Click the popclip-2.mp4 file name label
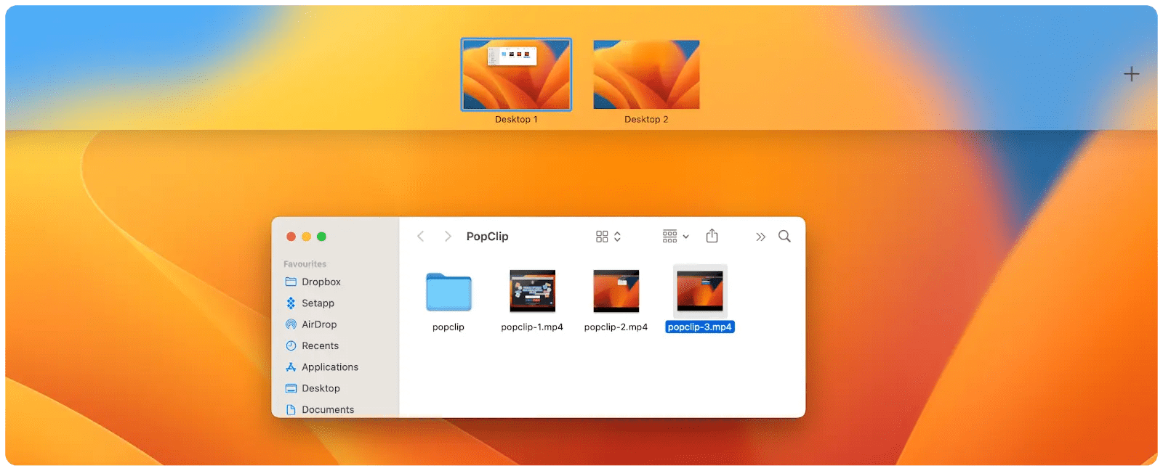This screenshot has width=1163, height=471. point(616,327)
